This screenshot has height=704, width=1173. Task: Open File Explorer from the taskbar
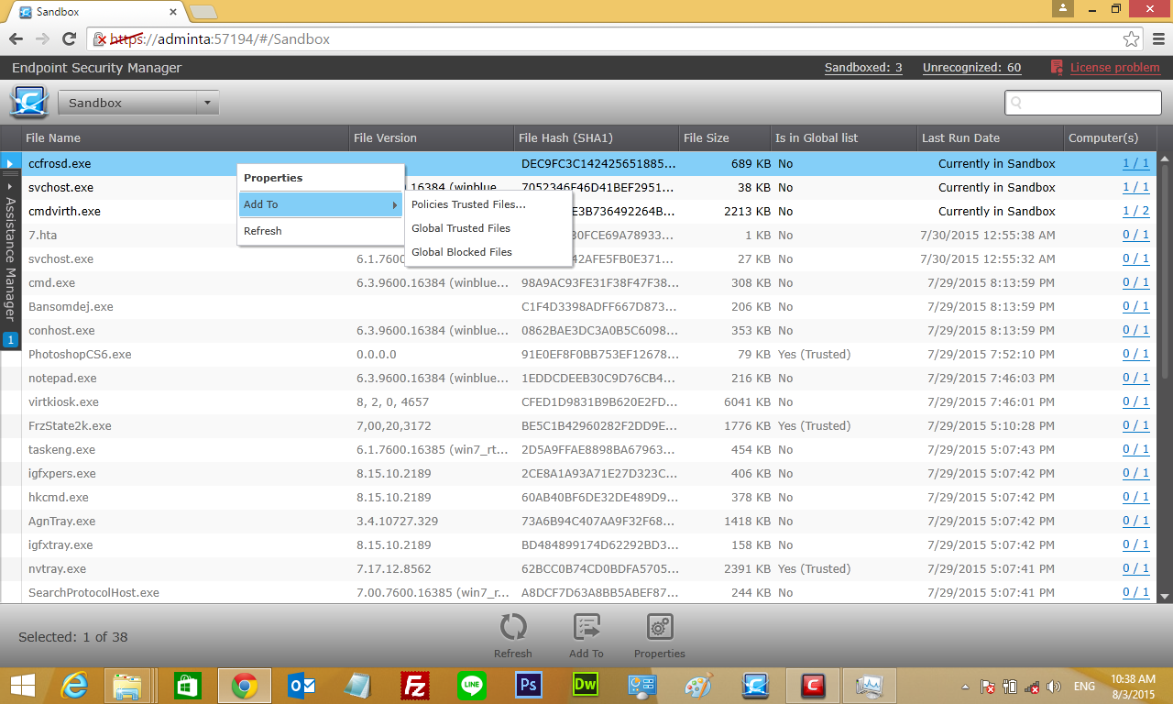(x=127, y=686)
